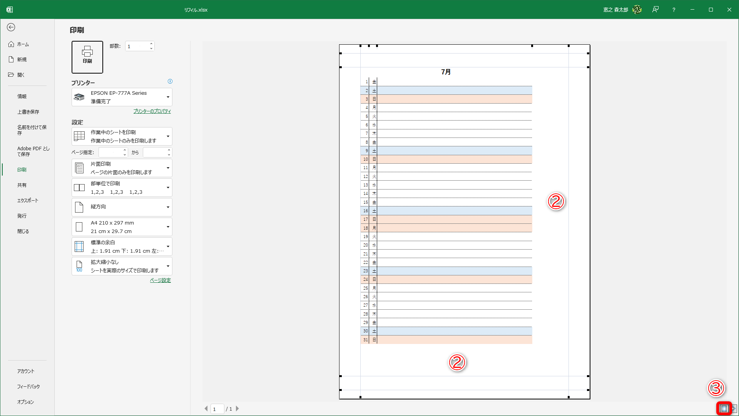Increase the copies count spinner
This screenshot has width=739, height=416.
pos(151,44)
